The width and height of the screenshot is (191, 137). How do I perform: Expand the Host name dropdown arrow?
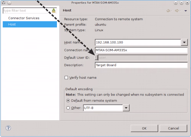tap(184, 42)
